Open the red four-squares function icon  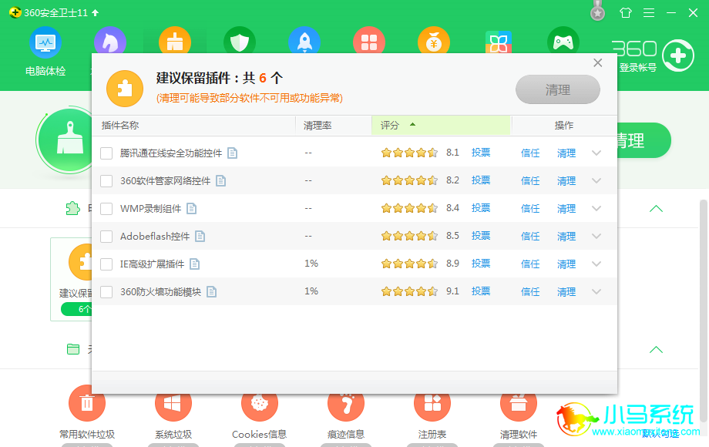(369, 41)
